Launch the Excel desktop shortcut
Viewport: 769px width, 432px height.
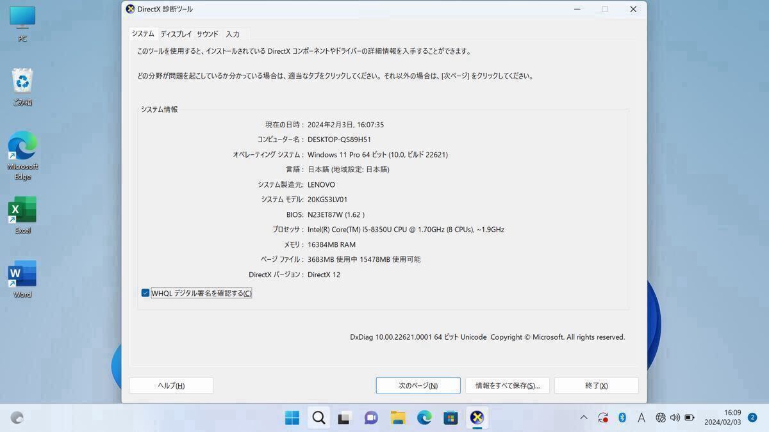[22, 216]
